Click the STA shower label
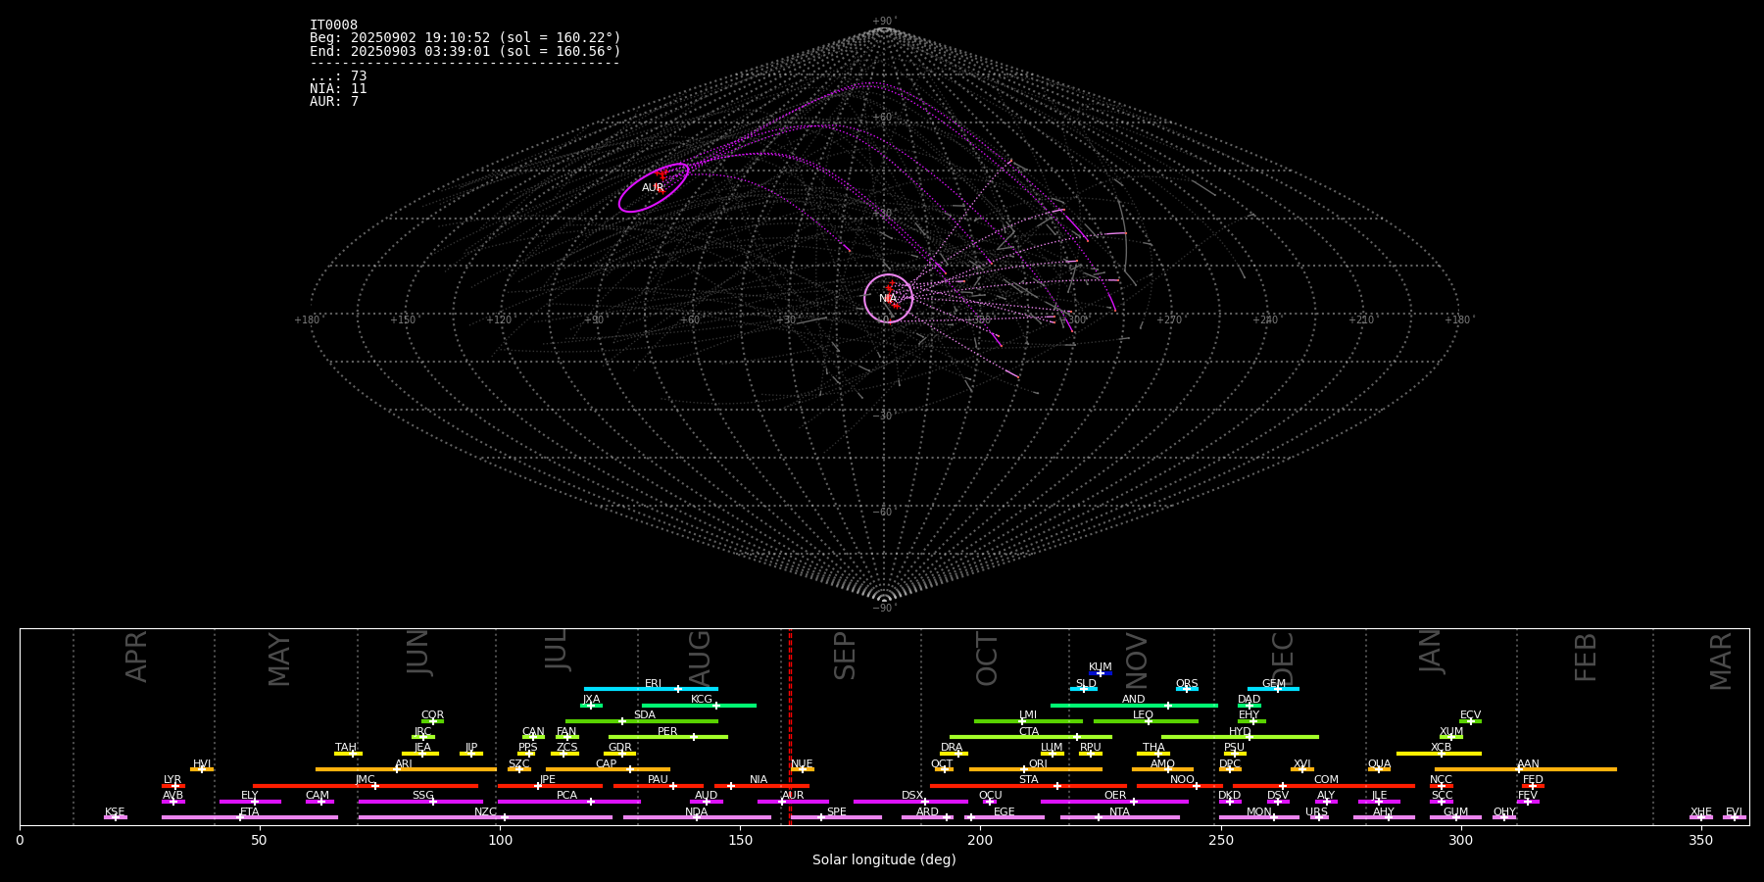Image resolution: width=1764 pixels, height=882 pixels. click(x=1028, y=780)
